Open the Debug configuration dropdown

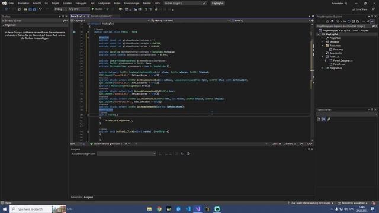click(x=60, y=9)
